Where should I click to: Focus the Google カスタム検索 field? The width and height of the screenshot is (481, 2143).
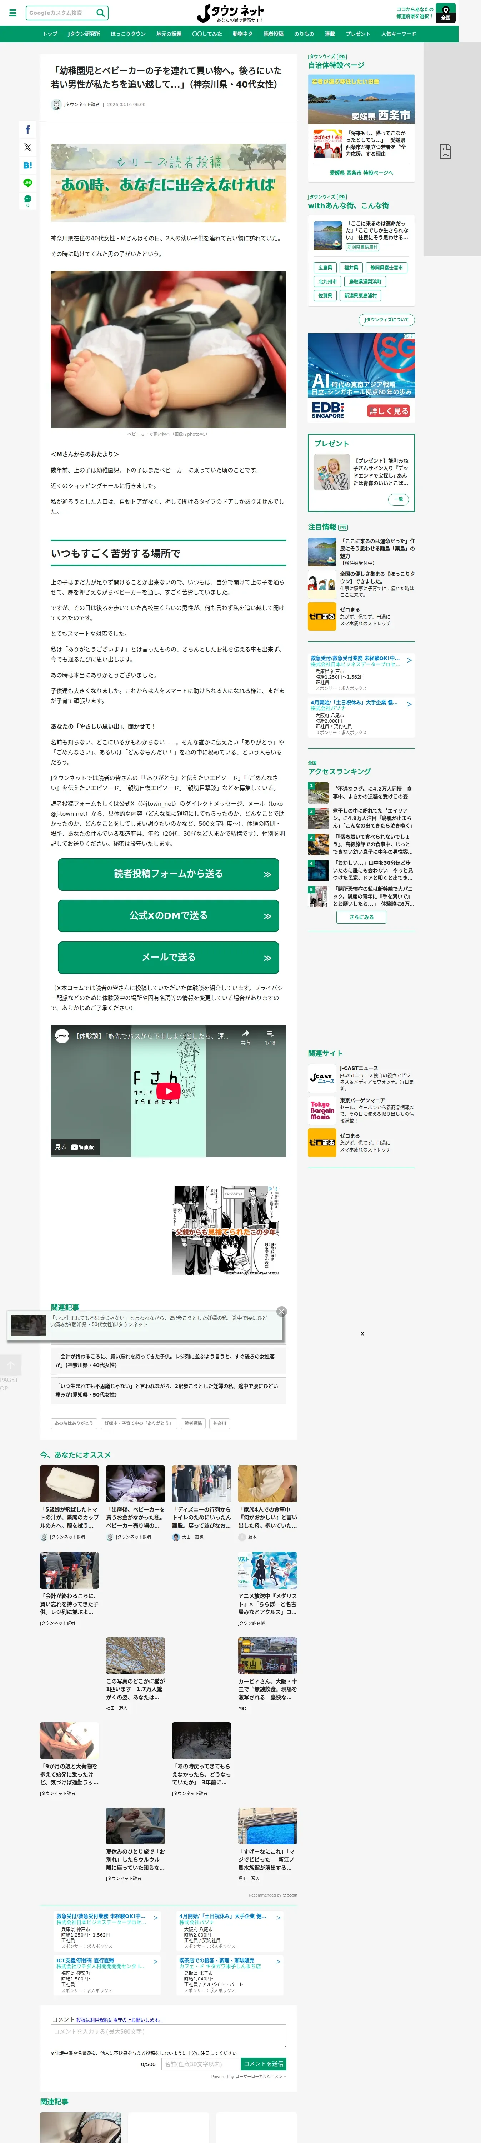pos(60,13)
